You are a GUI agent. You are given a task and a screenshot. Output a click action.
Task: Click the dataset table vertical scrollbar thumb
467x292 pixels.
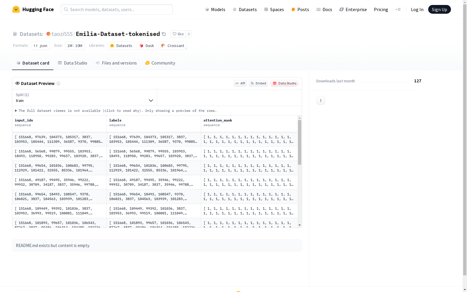[x=299, y=142]
